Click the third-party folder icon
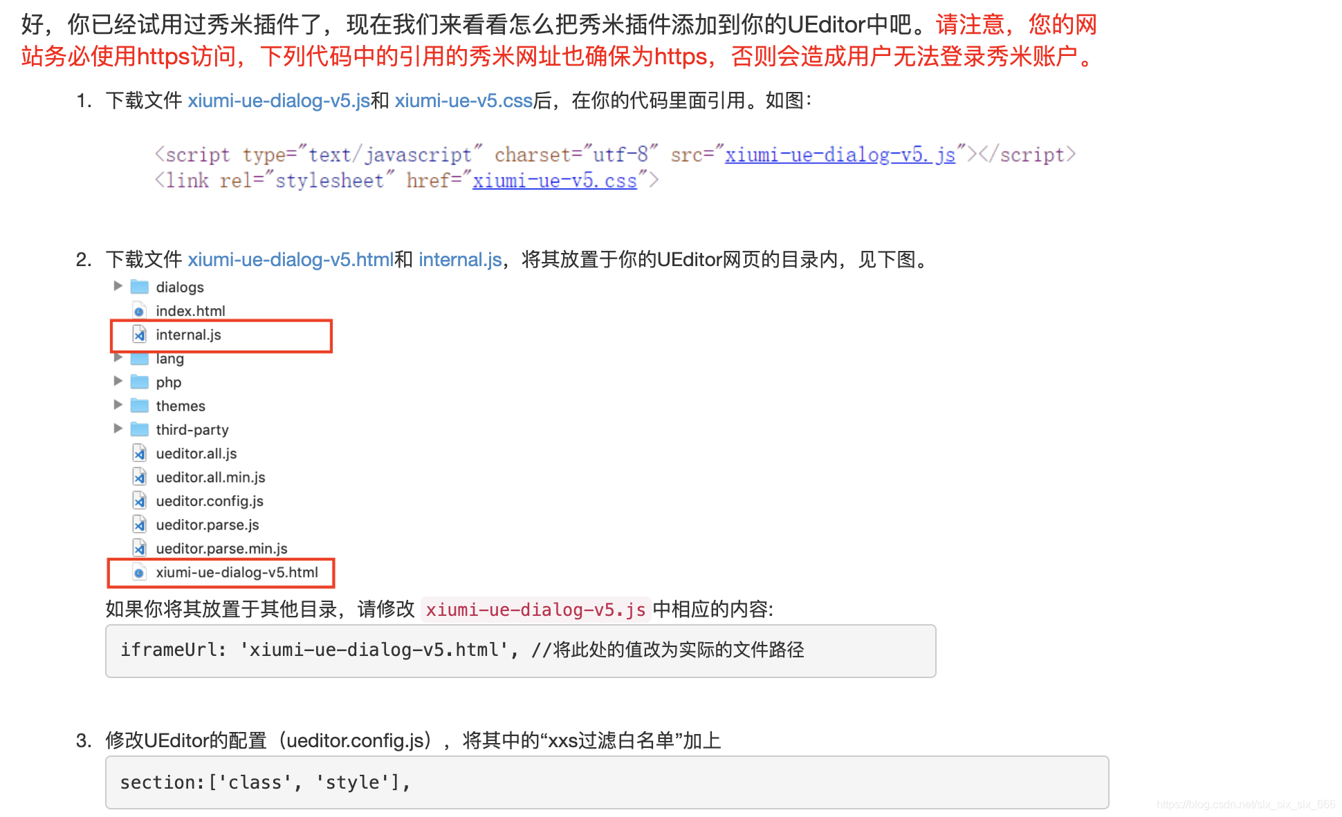The width and height of the screenshot is (1342, 817). [x=140, y=430]
